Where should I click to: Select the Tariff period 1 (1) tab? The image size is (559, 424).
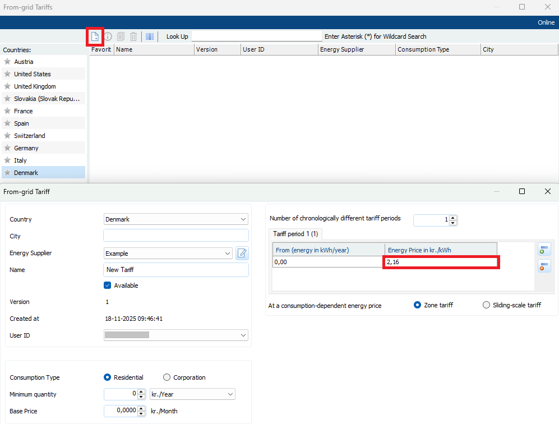tap(295, 234)
